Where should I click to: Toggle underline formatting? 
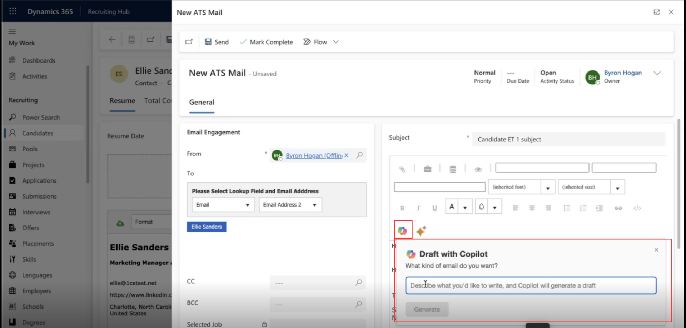(434, 208)
